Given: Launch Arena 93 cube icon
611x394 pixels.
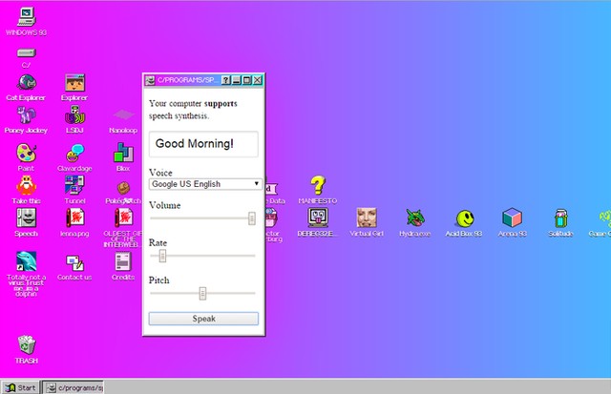Looking at the screenshot, I should [513, 218].
